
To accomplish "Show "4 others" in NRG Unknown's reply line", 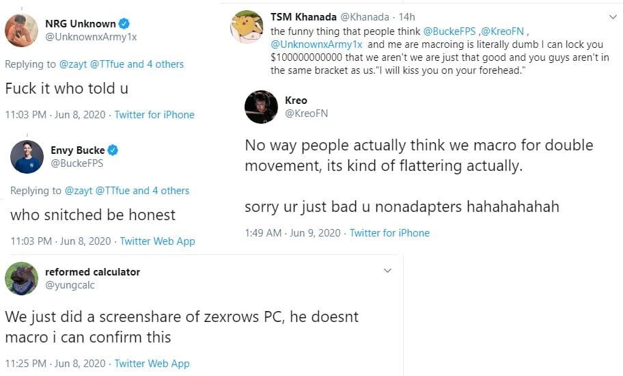I will 165,64.
